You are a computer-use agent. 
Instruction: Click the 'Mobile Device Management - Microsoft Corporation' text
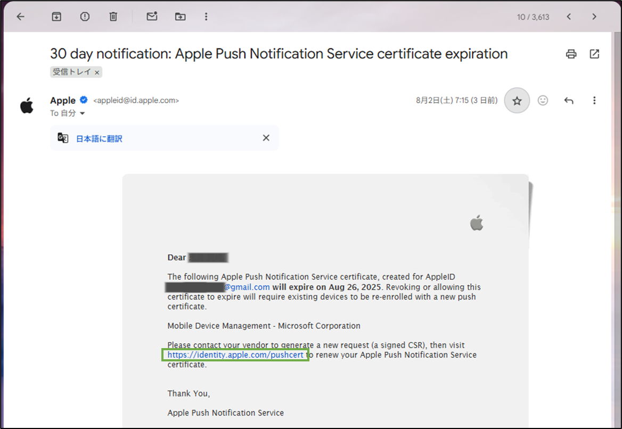(x=264, y=326)
